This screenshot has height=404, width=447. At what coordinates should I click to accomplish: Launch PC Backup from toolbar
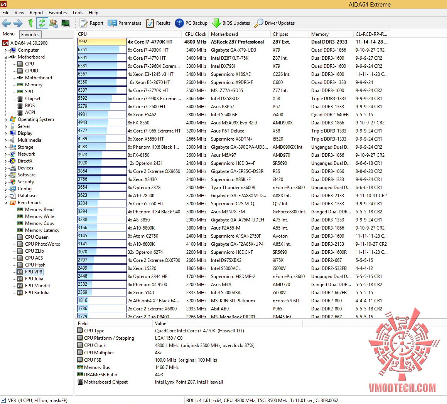191,23
